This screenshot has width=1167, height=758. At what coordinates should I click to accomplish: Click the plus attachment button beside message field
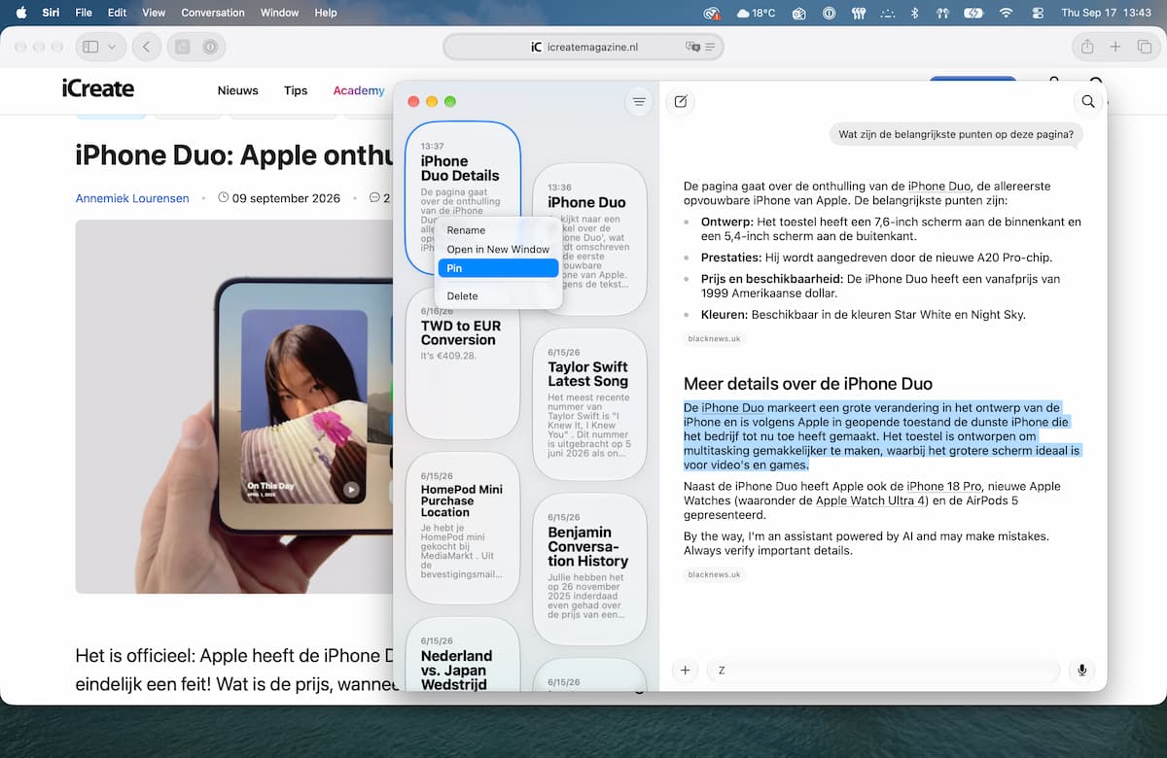tap(685, 671)
